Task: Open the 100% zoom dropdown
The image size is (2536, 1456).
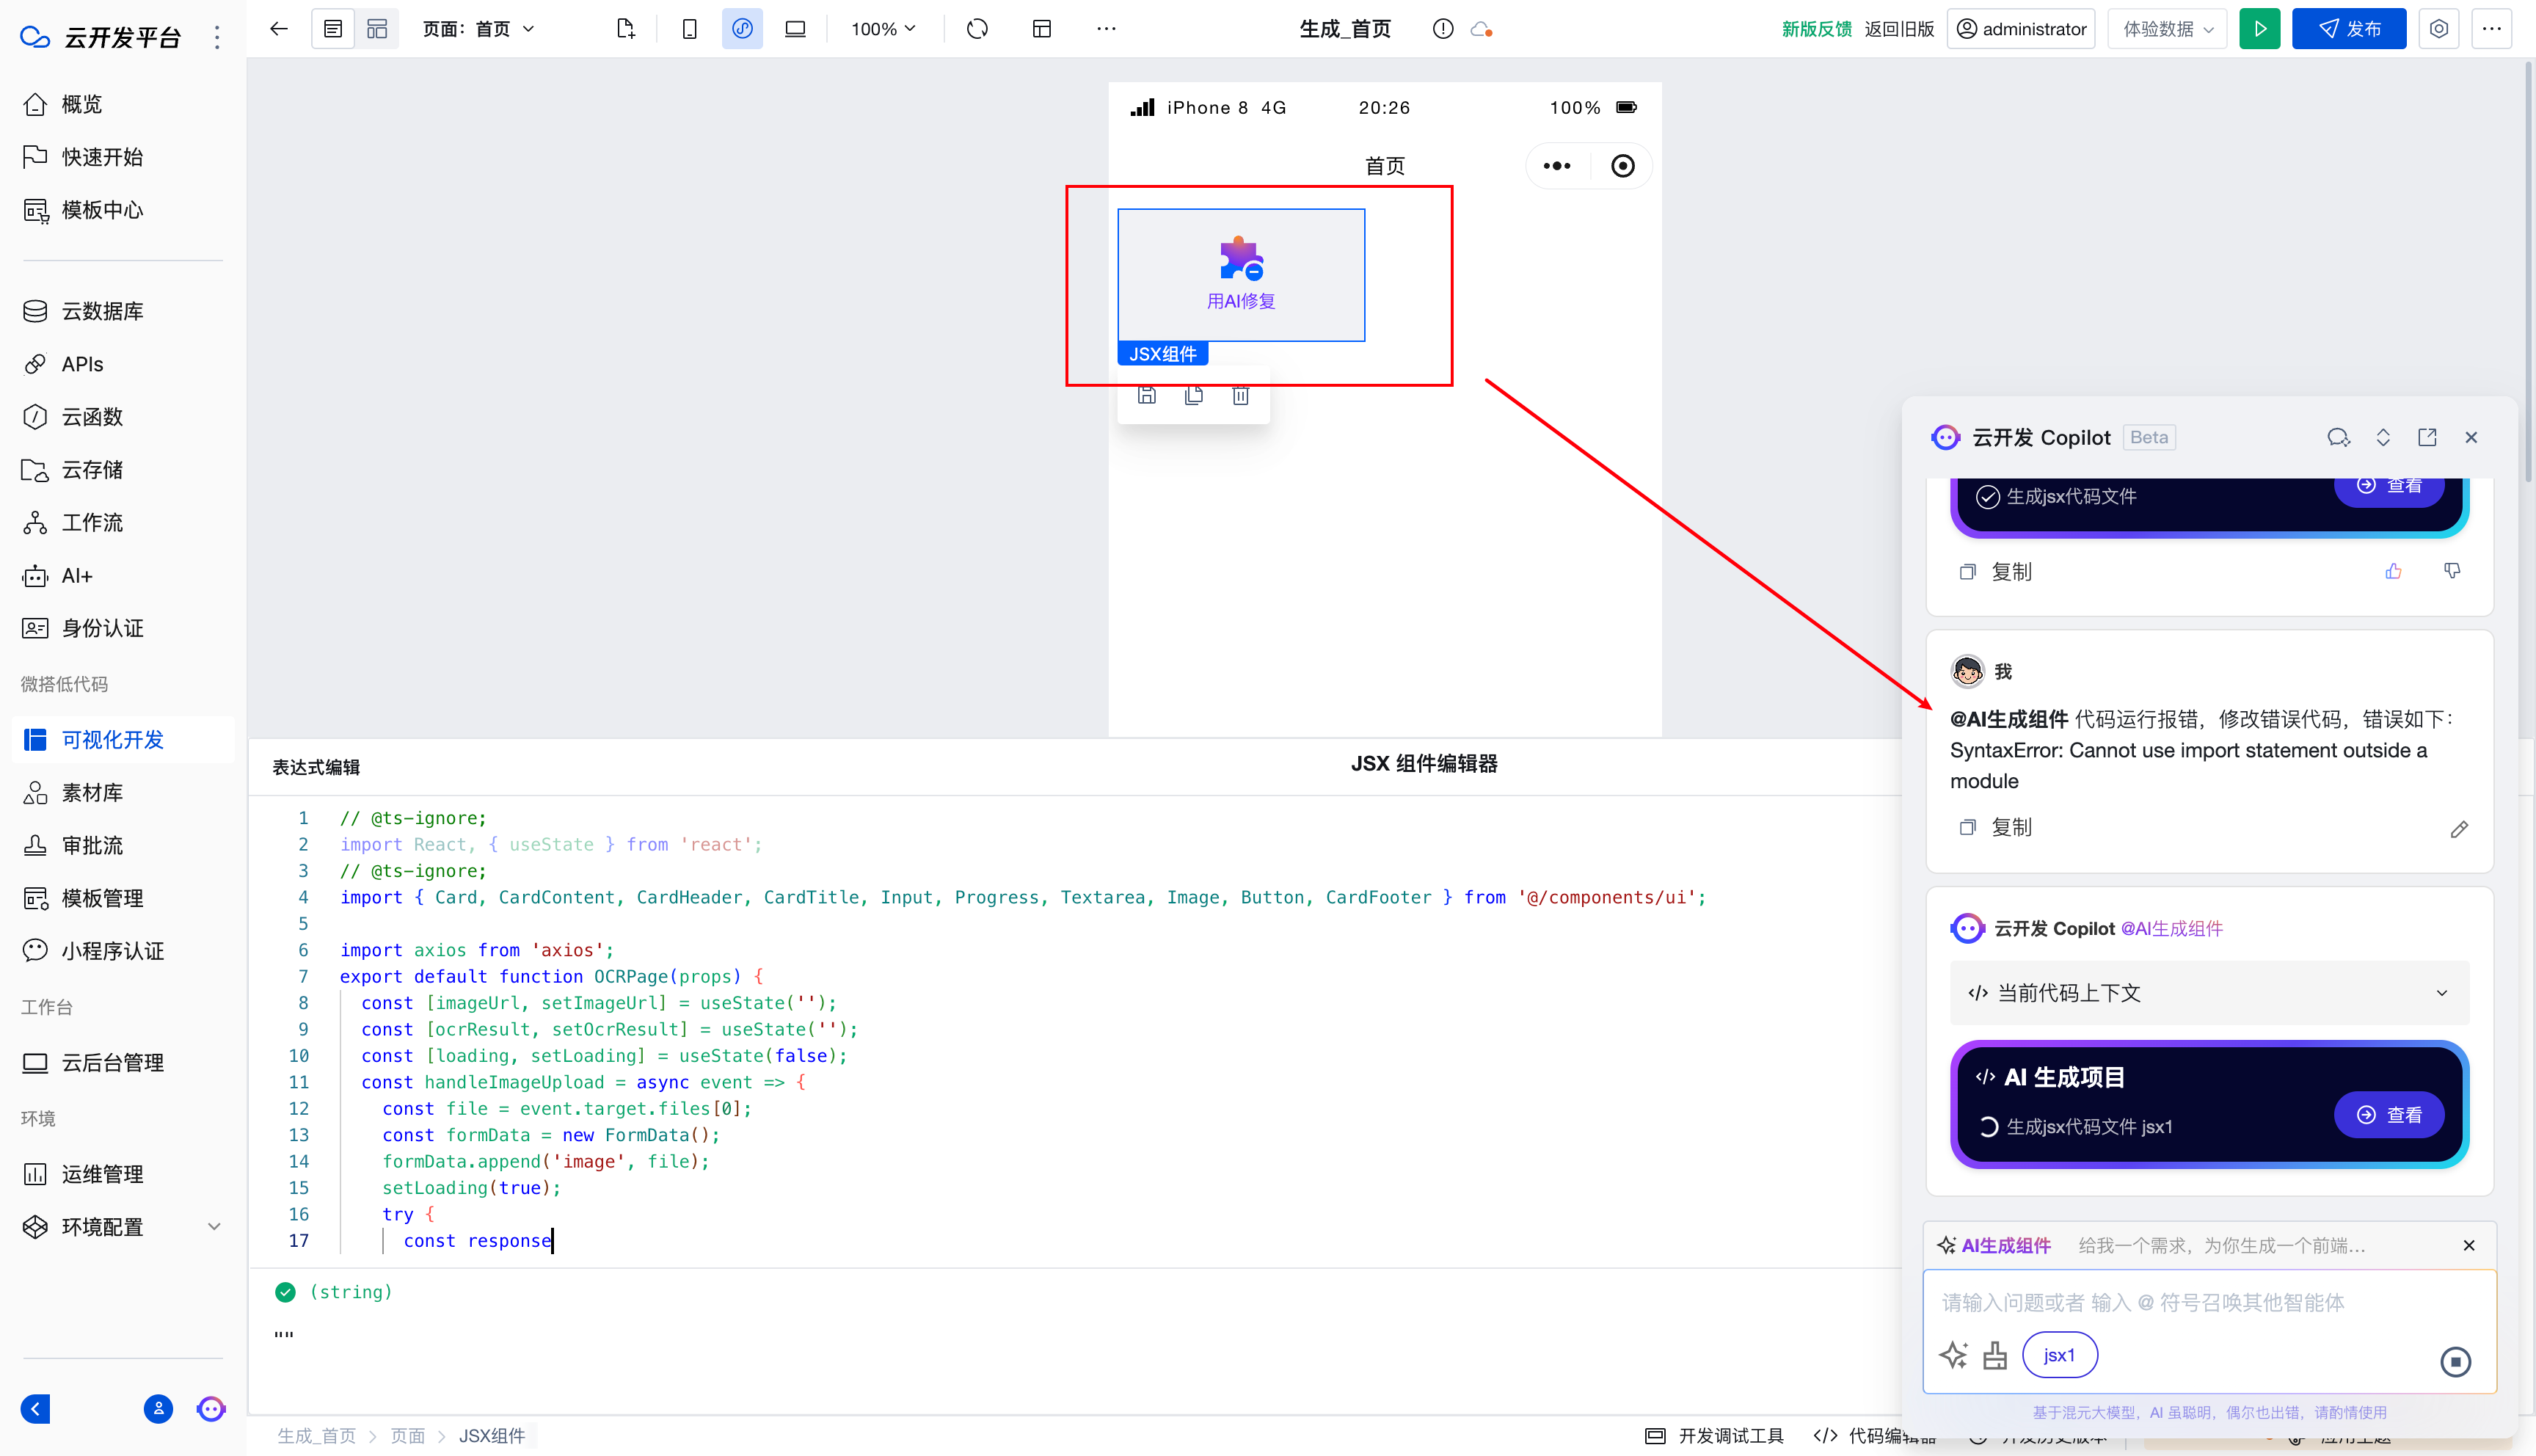Action: pos(883,29)
